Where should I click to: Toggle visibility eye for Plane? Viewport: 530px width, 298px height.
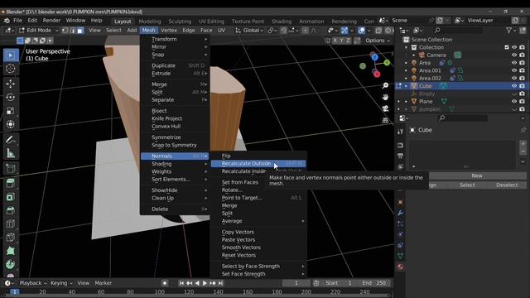tap(514, 101)
